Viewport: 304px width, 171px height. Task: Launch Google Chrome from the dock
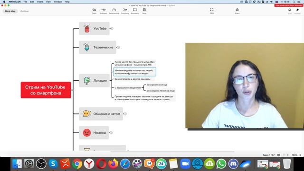click(77, 164)
